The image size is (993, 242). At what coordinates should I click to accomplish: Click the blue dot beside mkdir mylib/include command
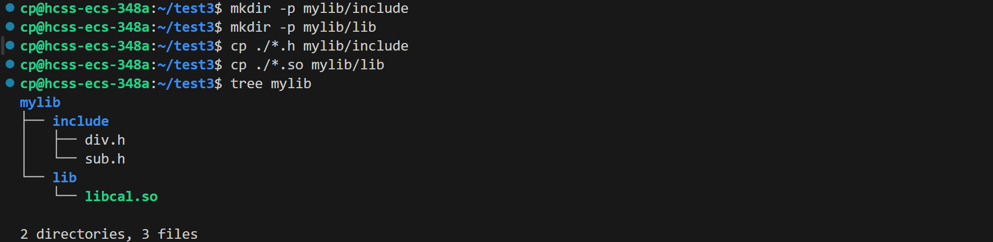click(10, 8)
